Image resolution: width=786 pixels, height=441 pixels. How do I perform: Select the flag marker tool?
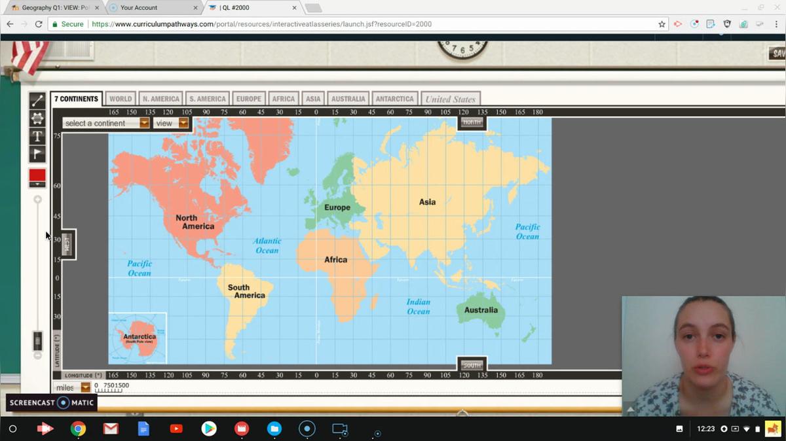(x=37, y=154)
